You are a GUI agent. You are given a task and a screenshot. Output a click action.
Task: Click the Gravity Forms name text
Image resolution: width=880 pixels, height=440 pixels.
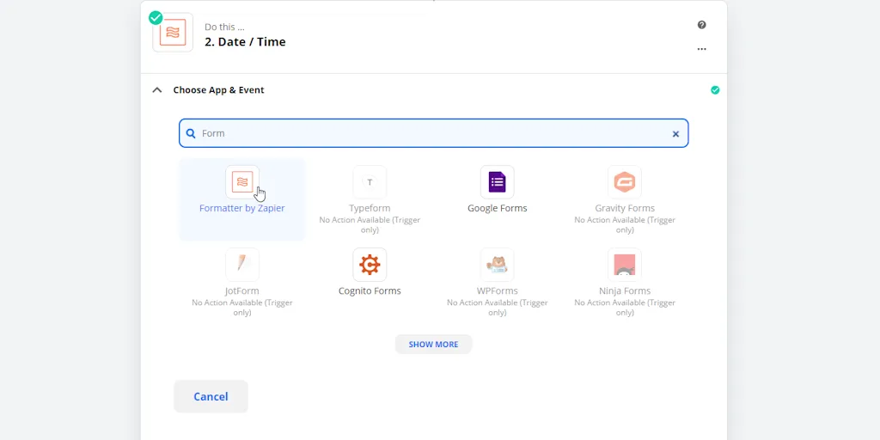pos(625,208)
